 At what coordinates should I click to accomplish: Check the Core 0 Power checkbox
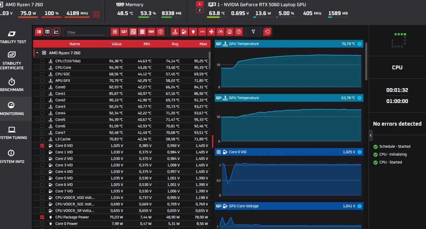coord(42,224)
